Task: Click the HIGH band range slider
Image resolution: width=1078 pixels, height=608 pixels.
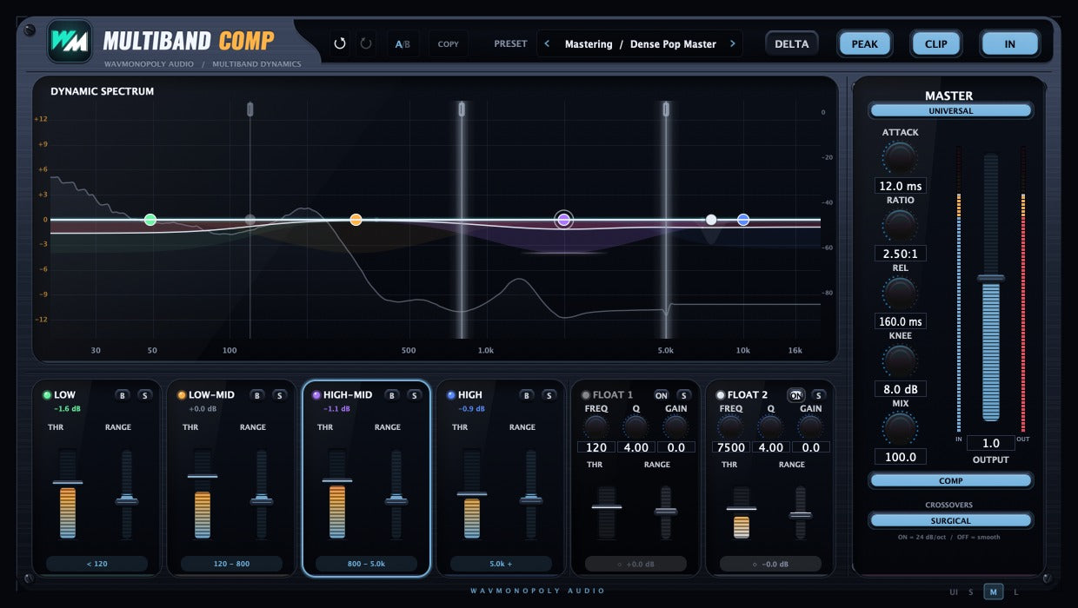Action: click(530, 493)
